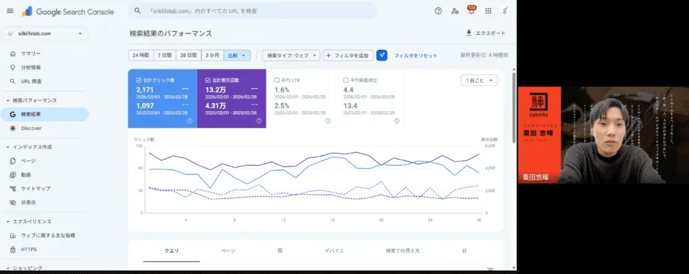Click the Google Search Console logo
Screen dimensions: 689x274
coord(68,11)
